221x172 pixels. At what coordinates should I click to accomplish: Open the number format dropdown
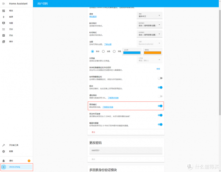149,25
